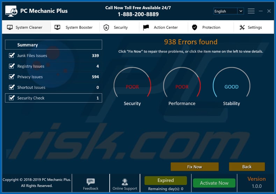Image resolution: width=276 pixels, height=194 pixels.
Task: Click the System Cleaner monitor icon
Action: pyautogui.click(x=10, y=27)
